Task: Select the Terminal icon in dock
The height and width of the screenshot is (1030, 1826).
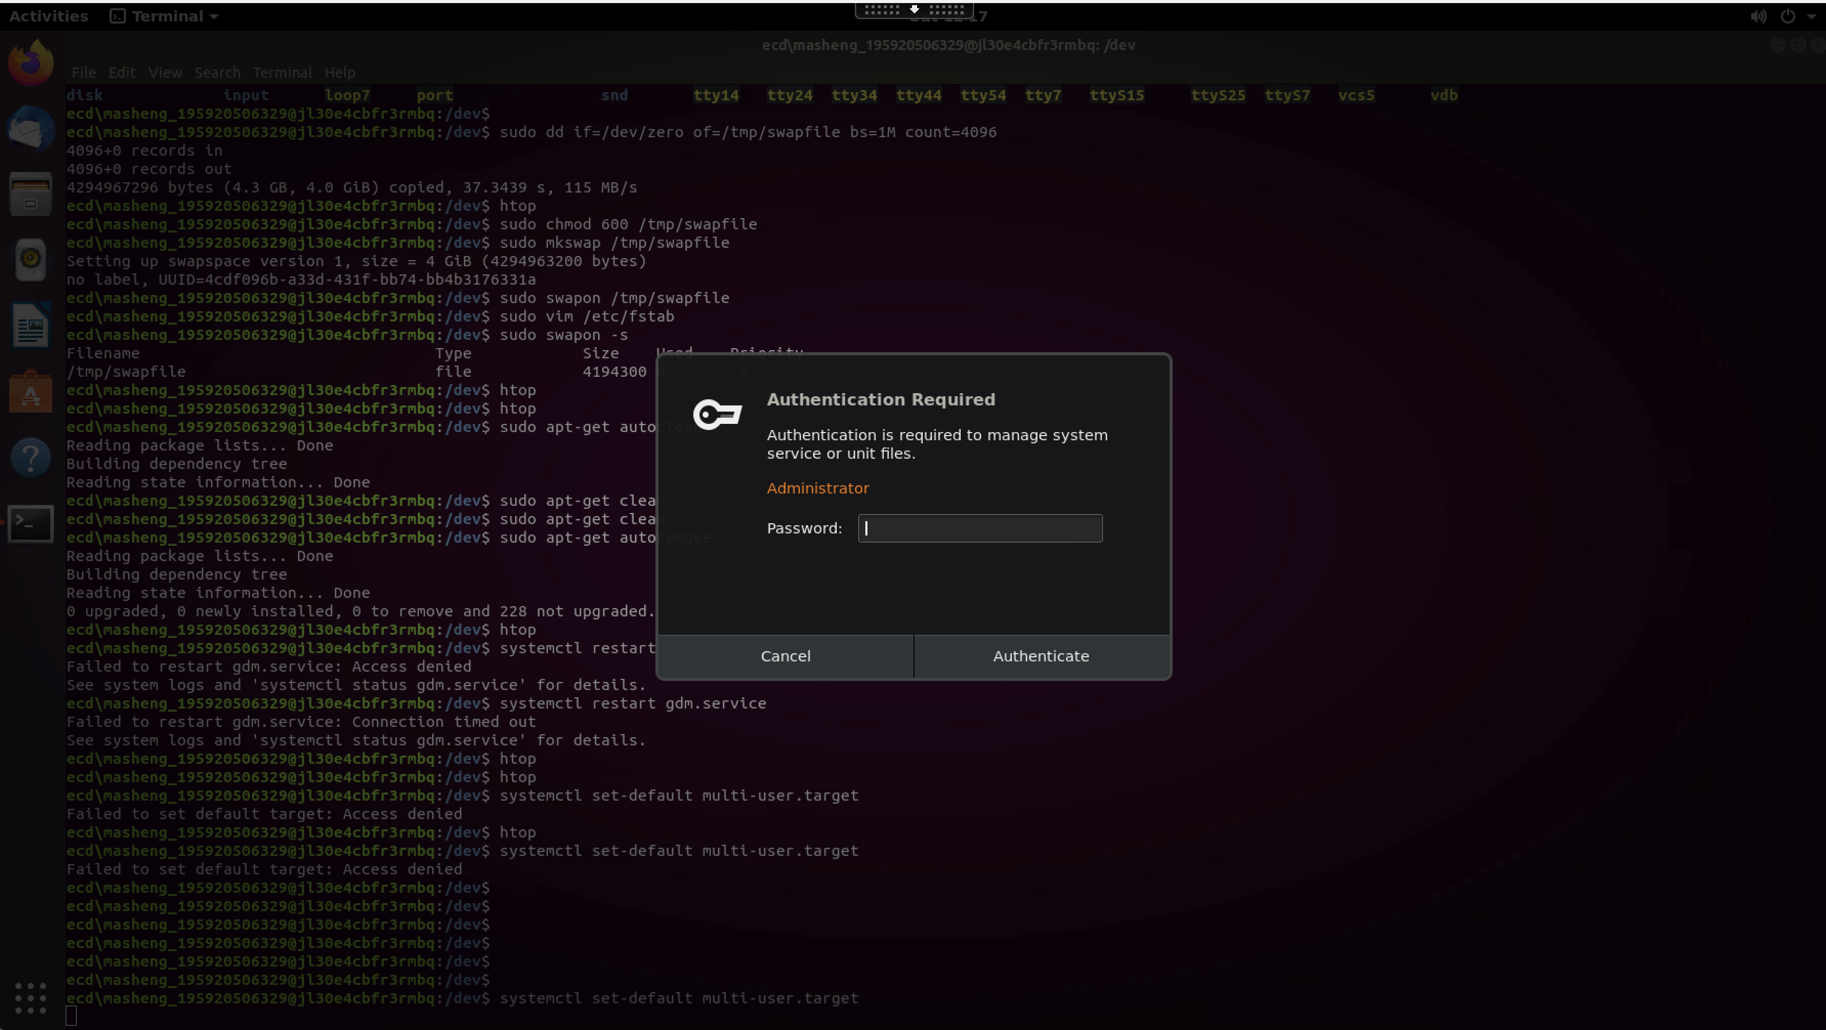Action: coord(31,523)
